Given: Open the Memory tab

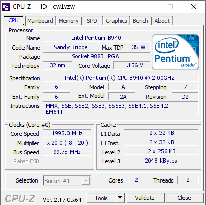Looking at the screenshot, I should (x=68, y=21).
